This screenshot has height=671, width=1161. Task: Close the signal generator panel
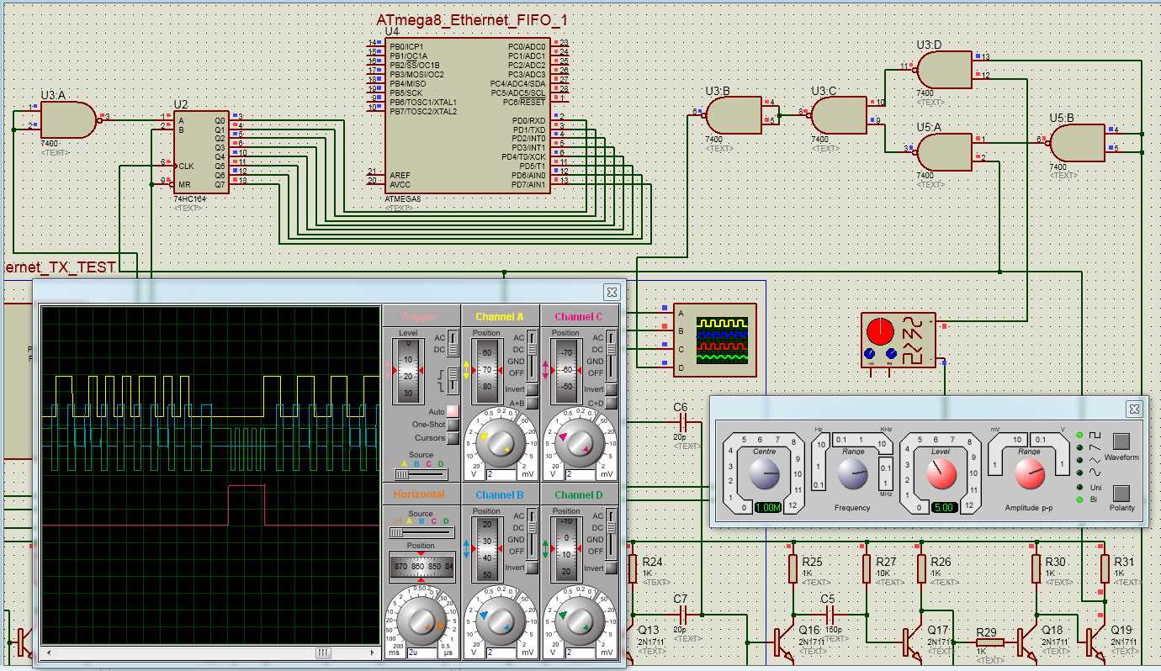point(1135,409)
